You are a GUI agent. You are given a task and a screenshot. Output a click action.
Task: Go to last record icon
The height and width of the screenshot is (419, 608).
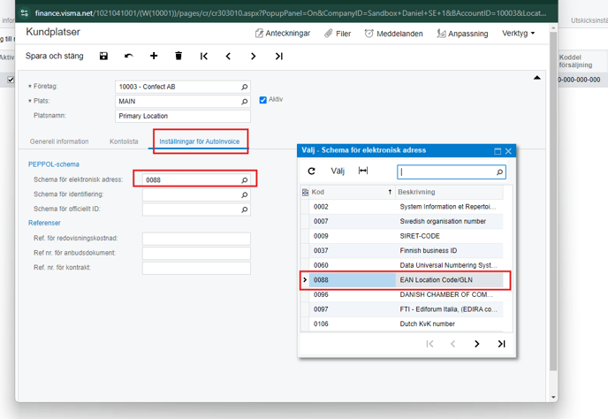point(278,57)
